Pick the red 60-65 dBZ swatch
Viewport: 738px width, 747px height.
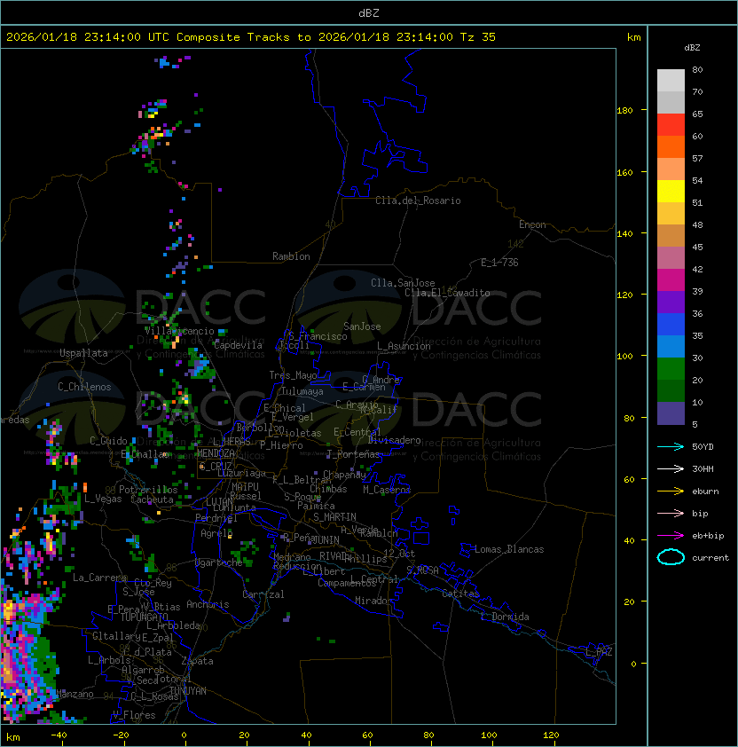[671, 125]
